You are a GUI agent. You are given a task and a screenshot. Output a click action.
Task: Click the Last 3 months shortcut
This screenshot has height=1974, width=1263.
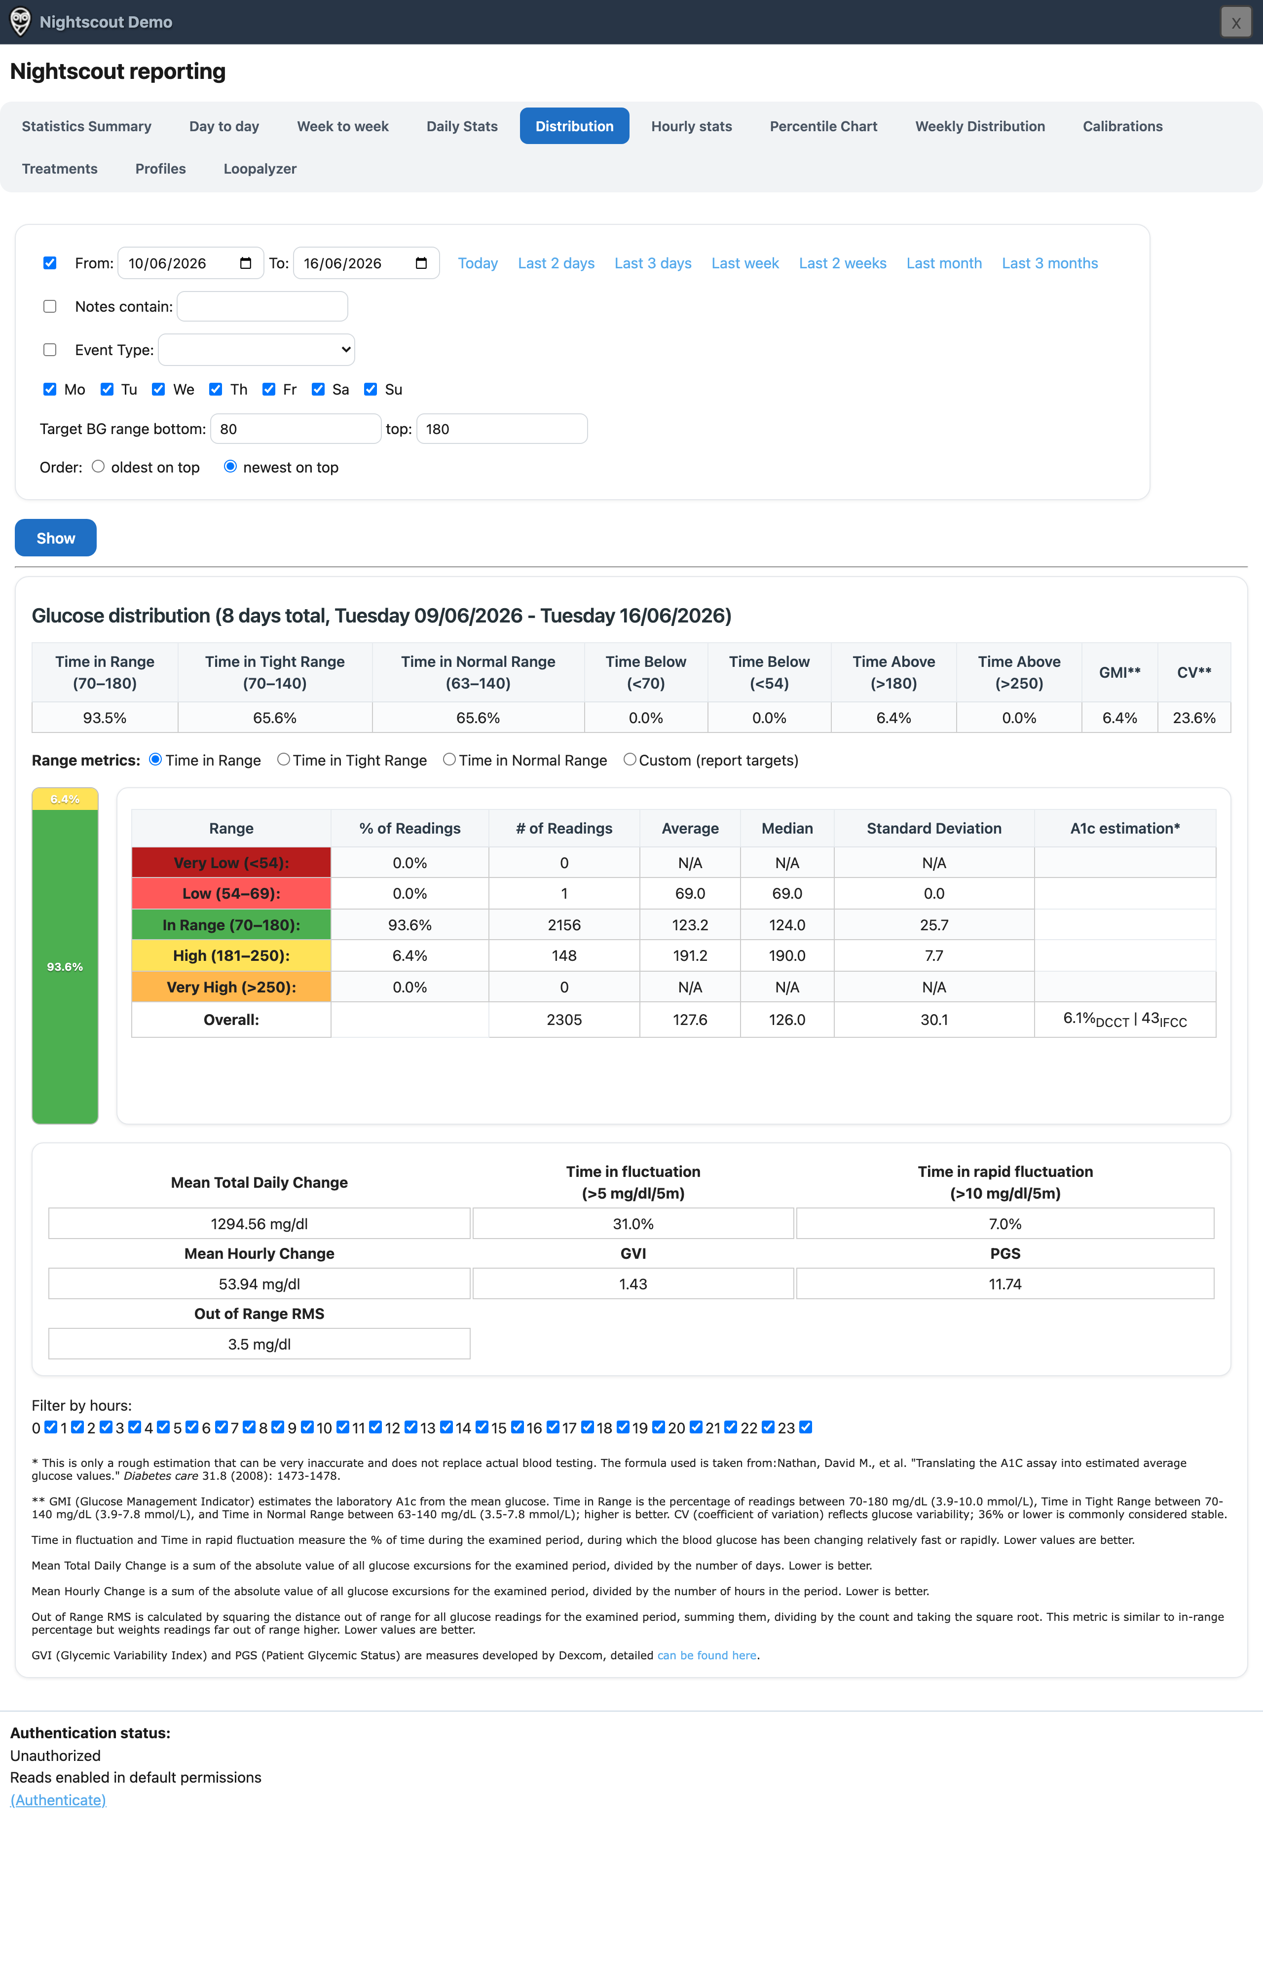pos(1050,263)
